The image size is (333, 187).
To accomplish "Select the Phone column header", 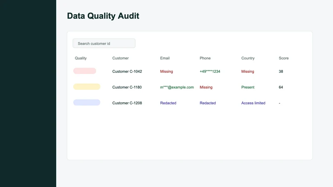I will [x=205, y=58].
